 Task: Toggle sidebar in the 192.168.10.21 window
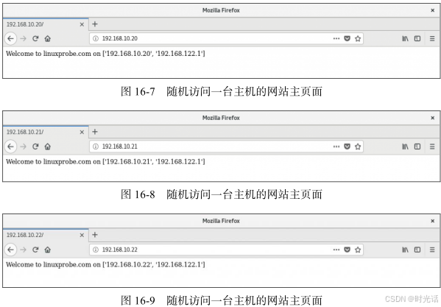417,147
